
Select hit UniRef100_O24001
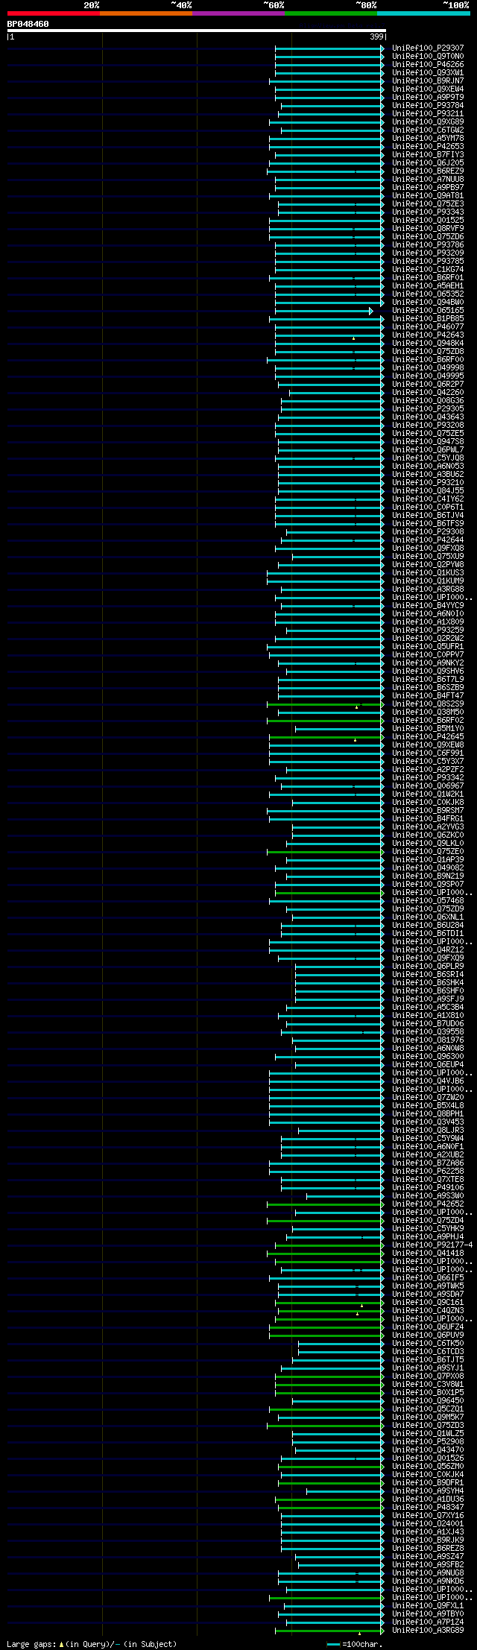tap(428, 1523)
